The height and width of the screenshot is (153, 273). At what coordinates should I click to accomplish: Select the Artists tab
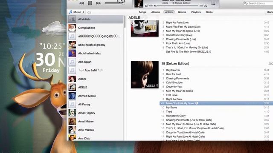[169, 12]
